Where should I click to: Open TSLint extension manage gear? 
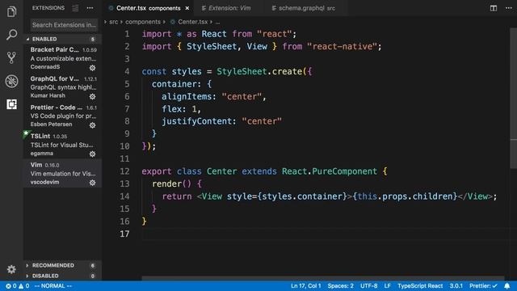click(93, 154)
